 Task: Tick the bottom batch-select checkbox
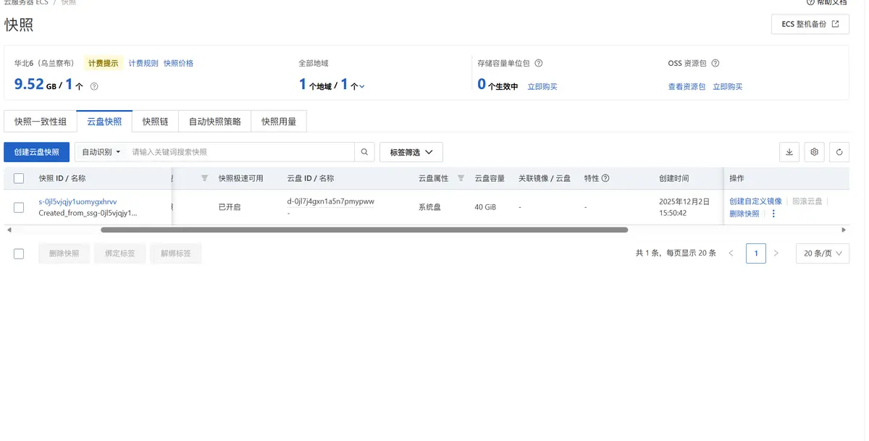19,253
